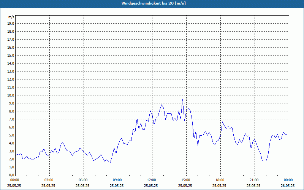Click the highest wind speed peak just before 15:00
This screenshot has width=304, height=190.
(x=182, y=99)
